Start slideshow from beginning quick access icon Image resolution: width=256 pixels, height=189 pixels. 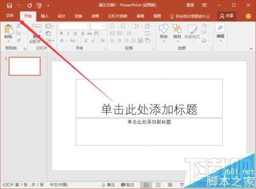click(39, 6)
